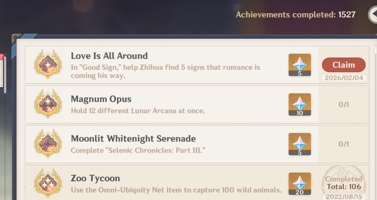Open the Moonlit Whitenight Serenade achievement title

133,139
